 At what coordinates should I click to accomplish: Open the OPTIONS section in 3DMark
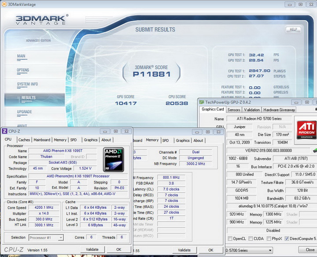23,70
